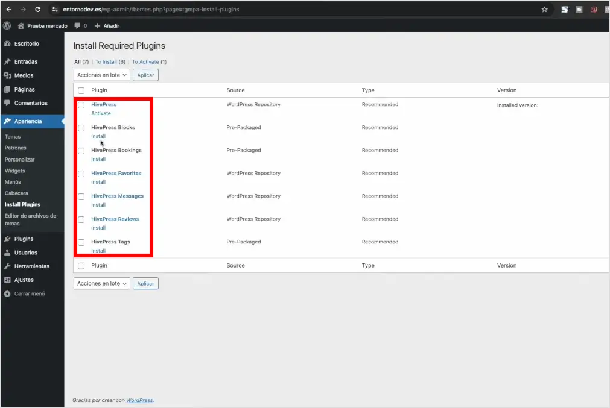
Task: Reload the page with the refresh icon
Action: [38, 9]
